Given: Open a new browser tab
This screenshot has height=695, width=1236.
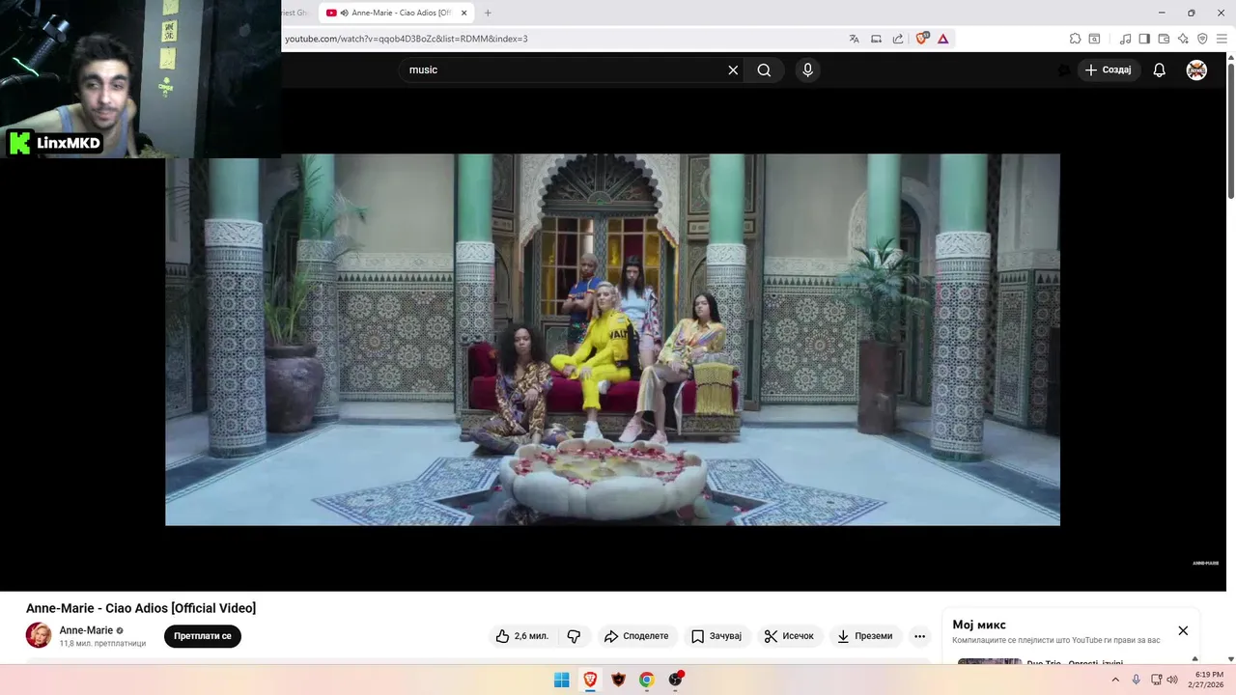Looking at the screenshot, I should coord(488,13).
